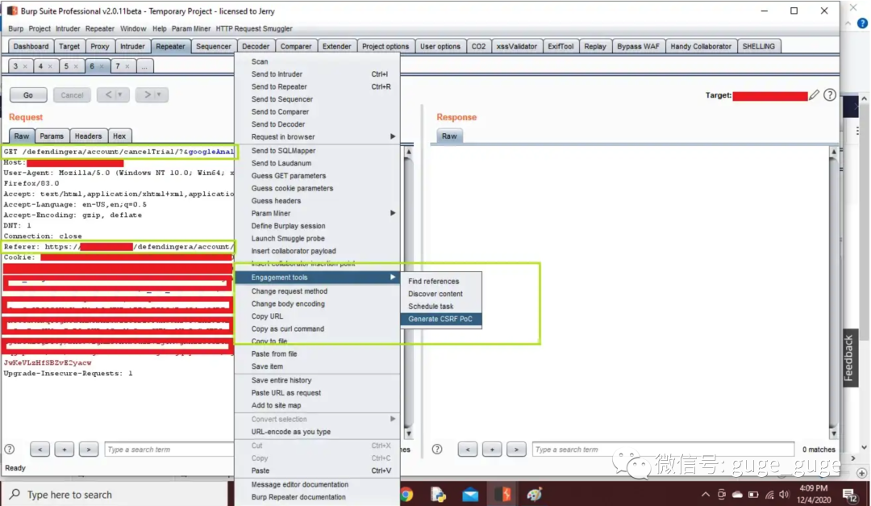Screen dimensions: 871x506
Task: Expand the Engagement tools submenu
Action: pyautogui.click(x=317, y=278)
